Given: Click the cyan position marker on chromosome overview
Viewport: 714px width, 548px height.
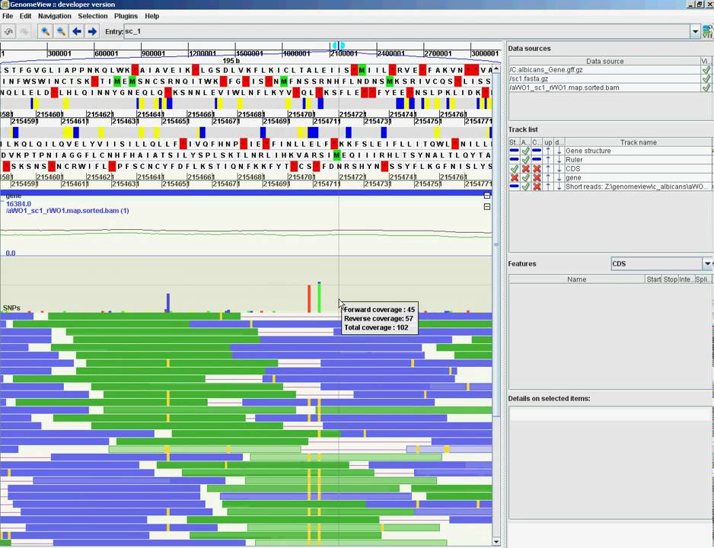Looking at the screenshot, I should click(338, 46).
